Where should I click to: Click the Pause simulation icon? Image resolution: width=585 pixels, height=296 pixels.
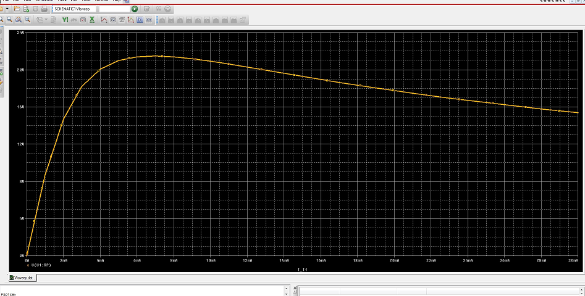click(x=159, y=9)
